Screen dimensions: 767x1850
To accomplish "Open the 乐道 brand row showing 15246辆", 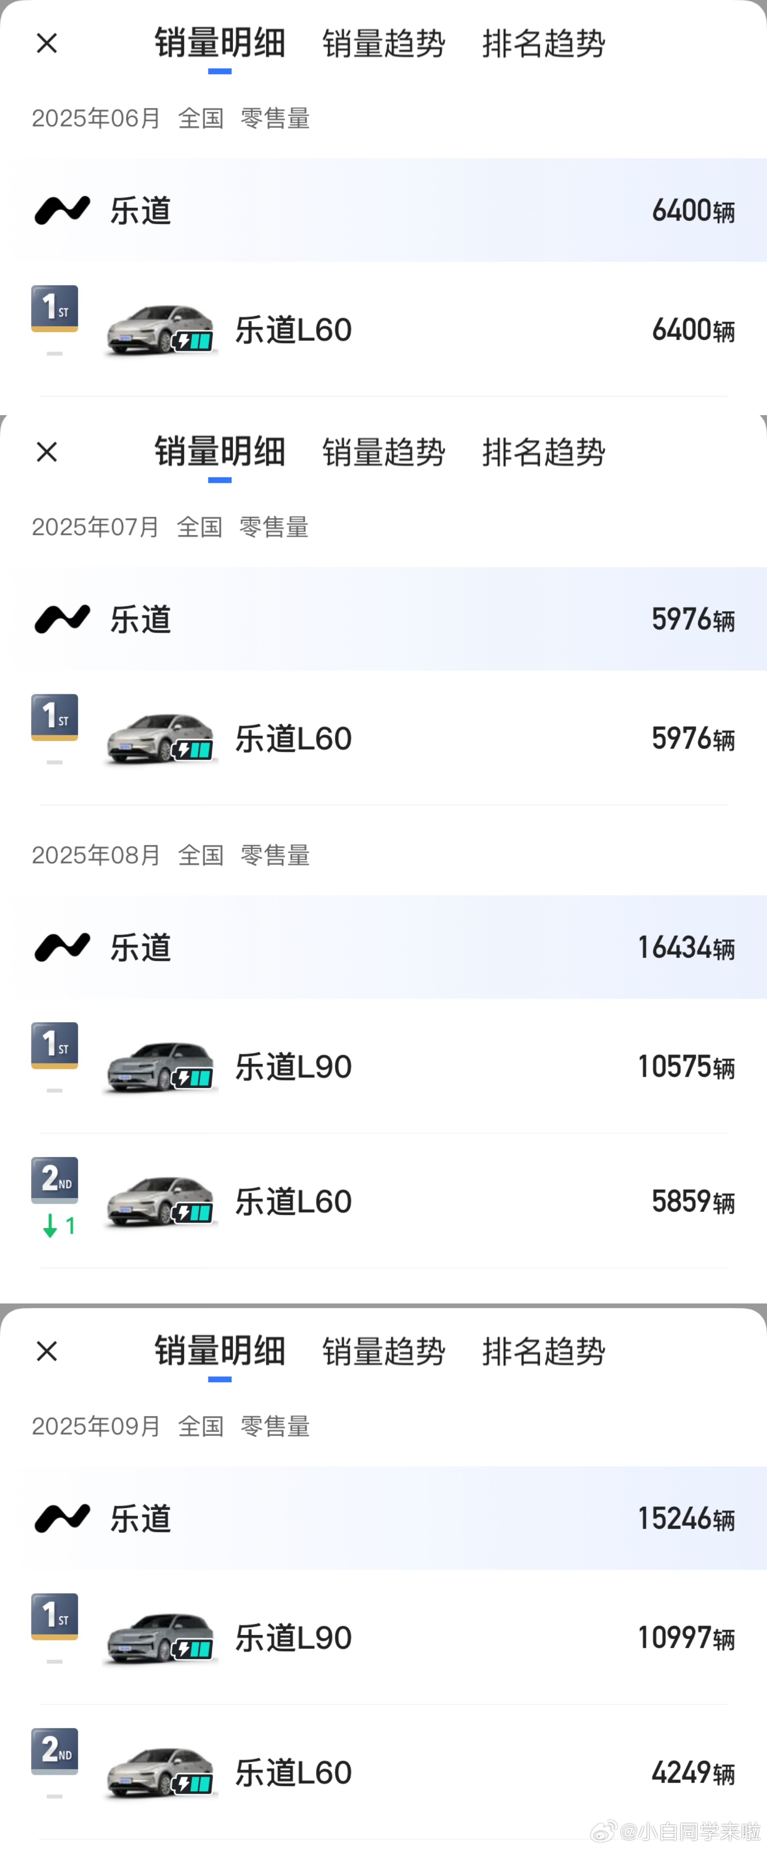I will [x=387, y=1518].
